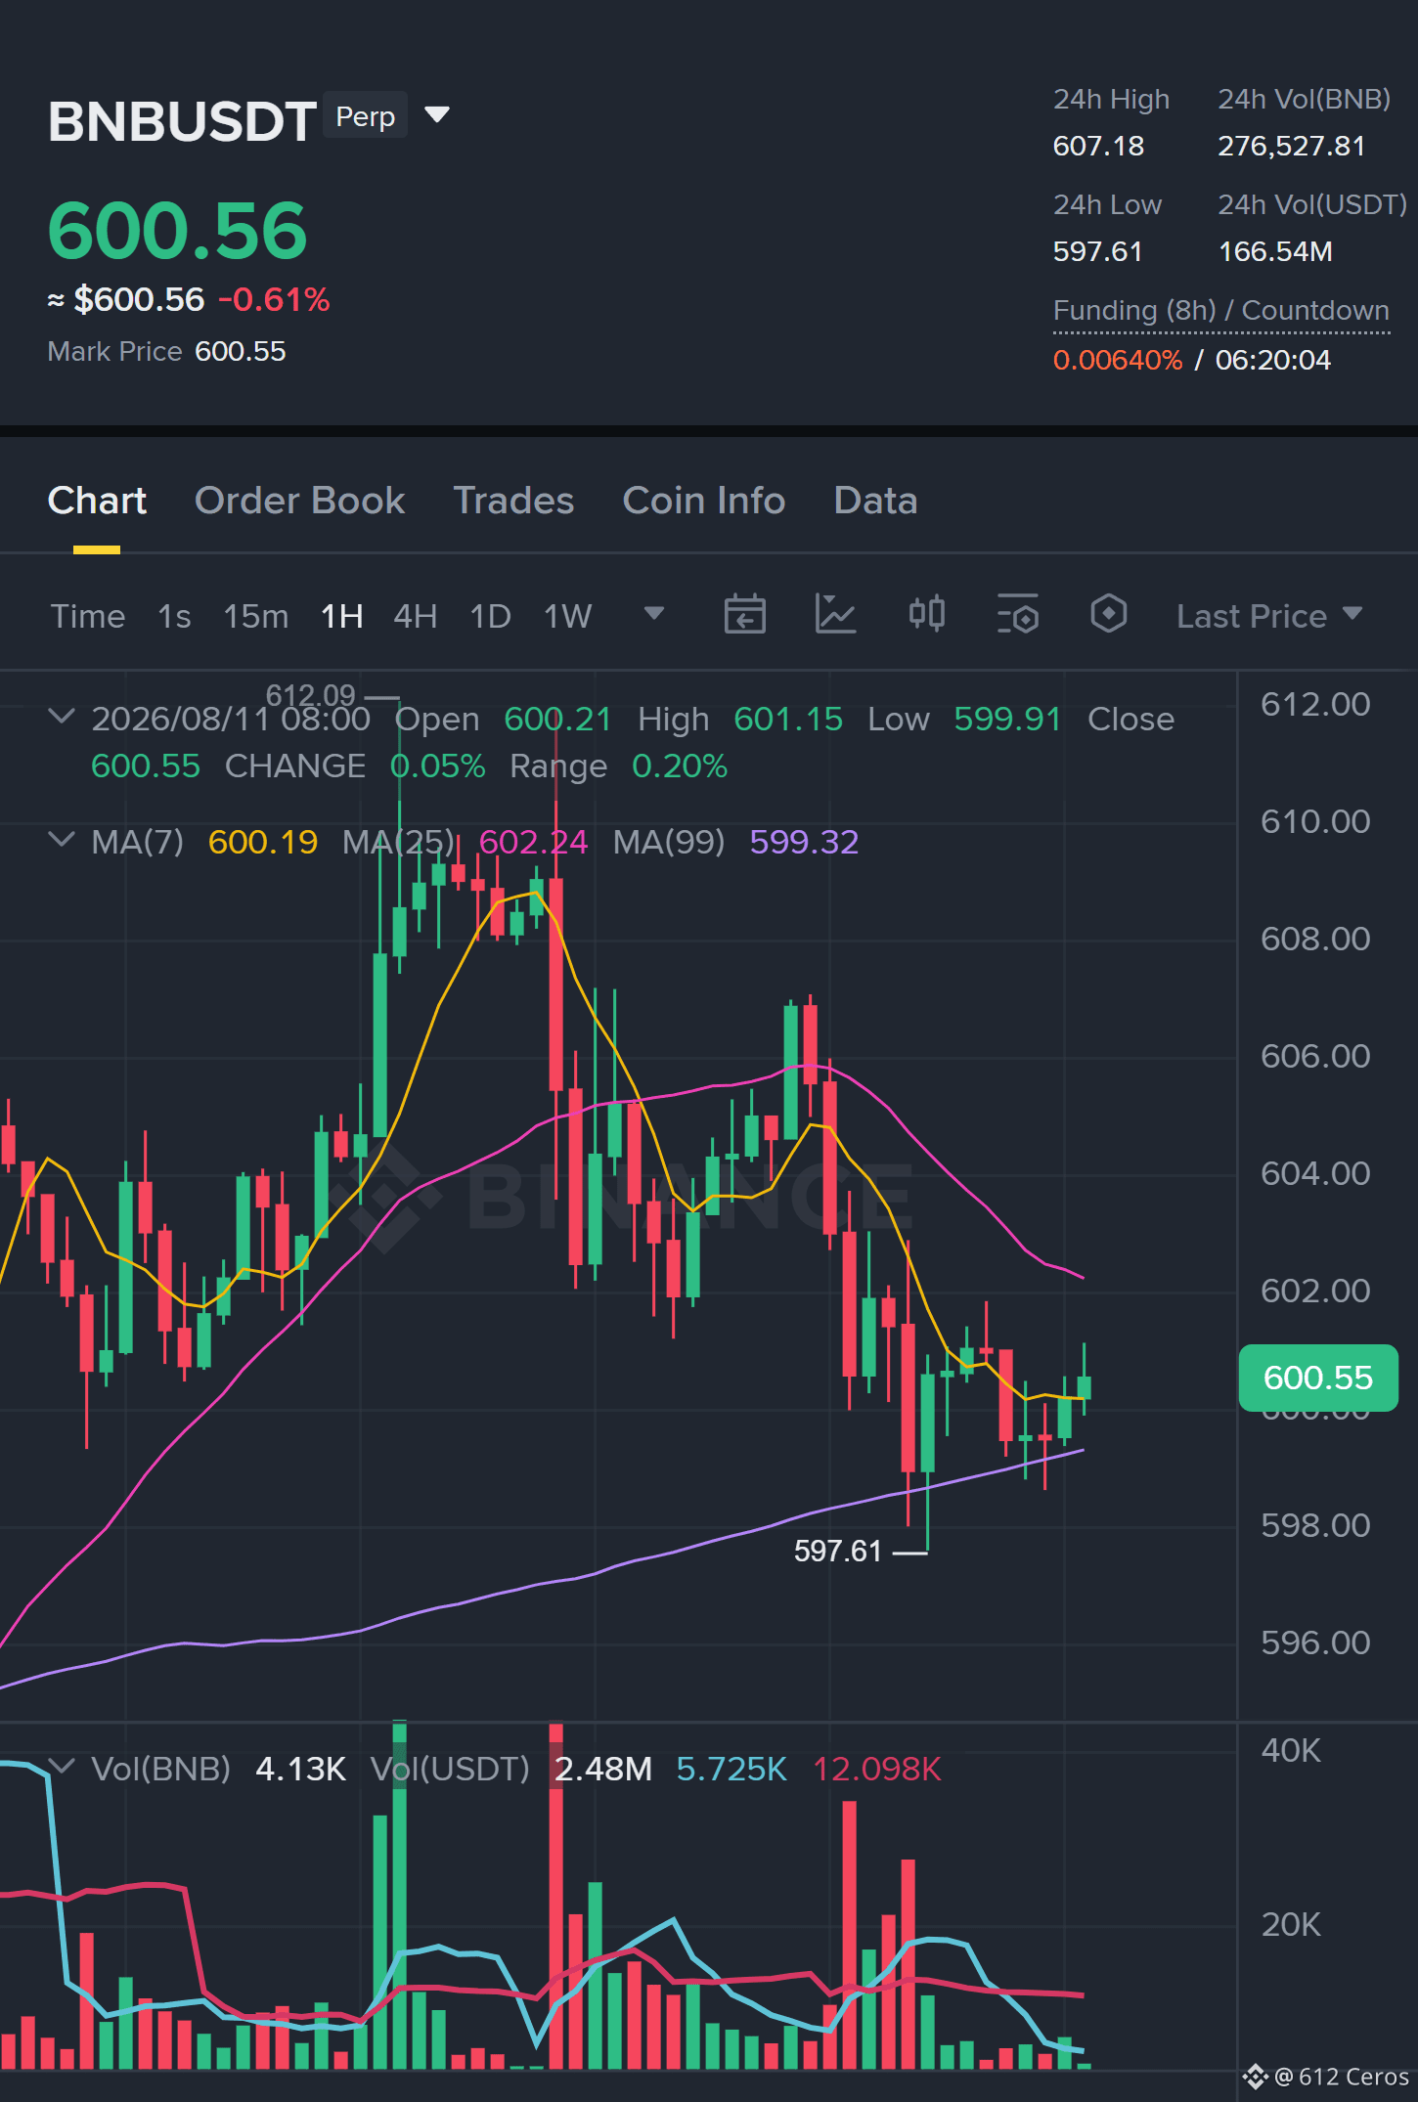Open the BNBUSDT pair selector dropdown arrow
Screen dimensions: 1418x2102
point(437,115)
